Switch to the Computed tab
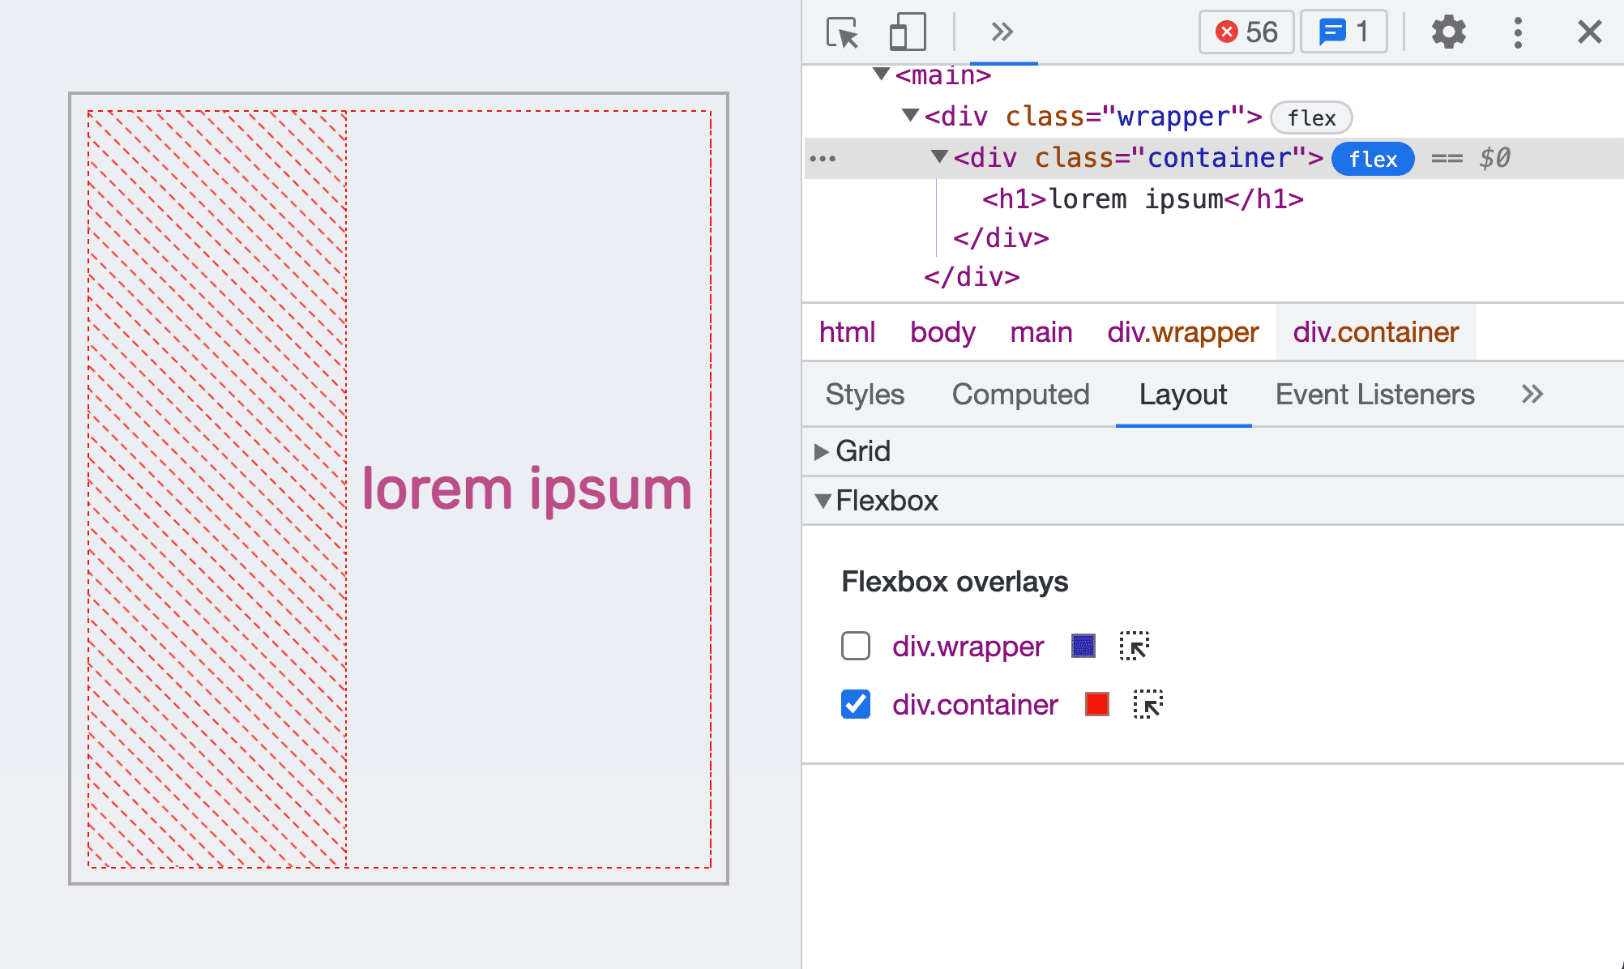This screenshot has height=969, width=1624. click(x=1021, y=394)
